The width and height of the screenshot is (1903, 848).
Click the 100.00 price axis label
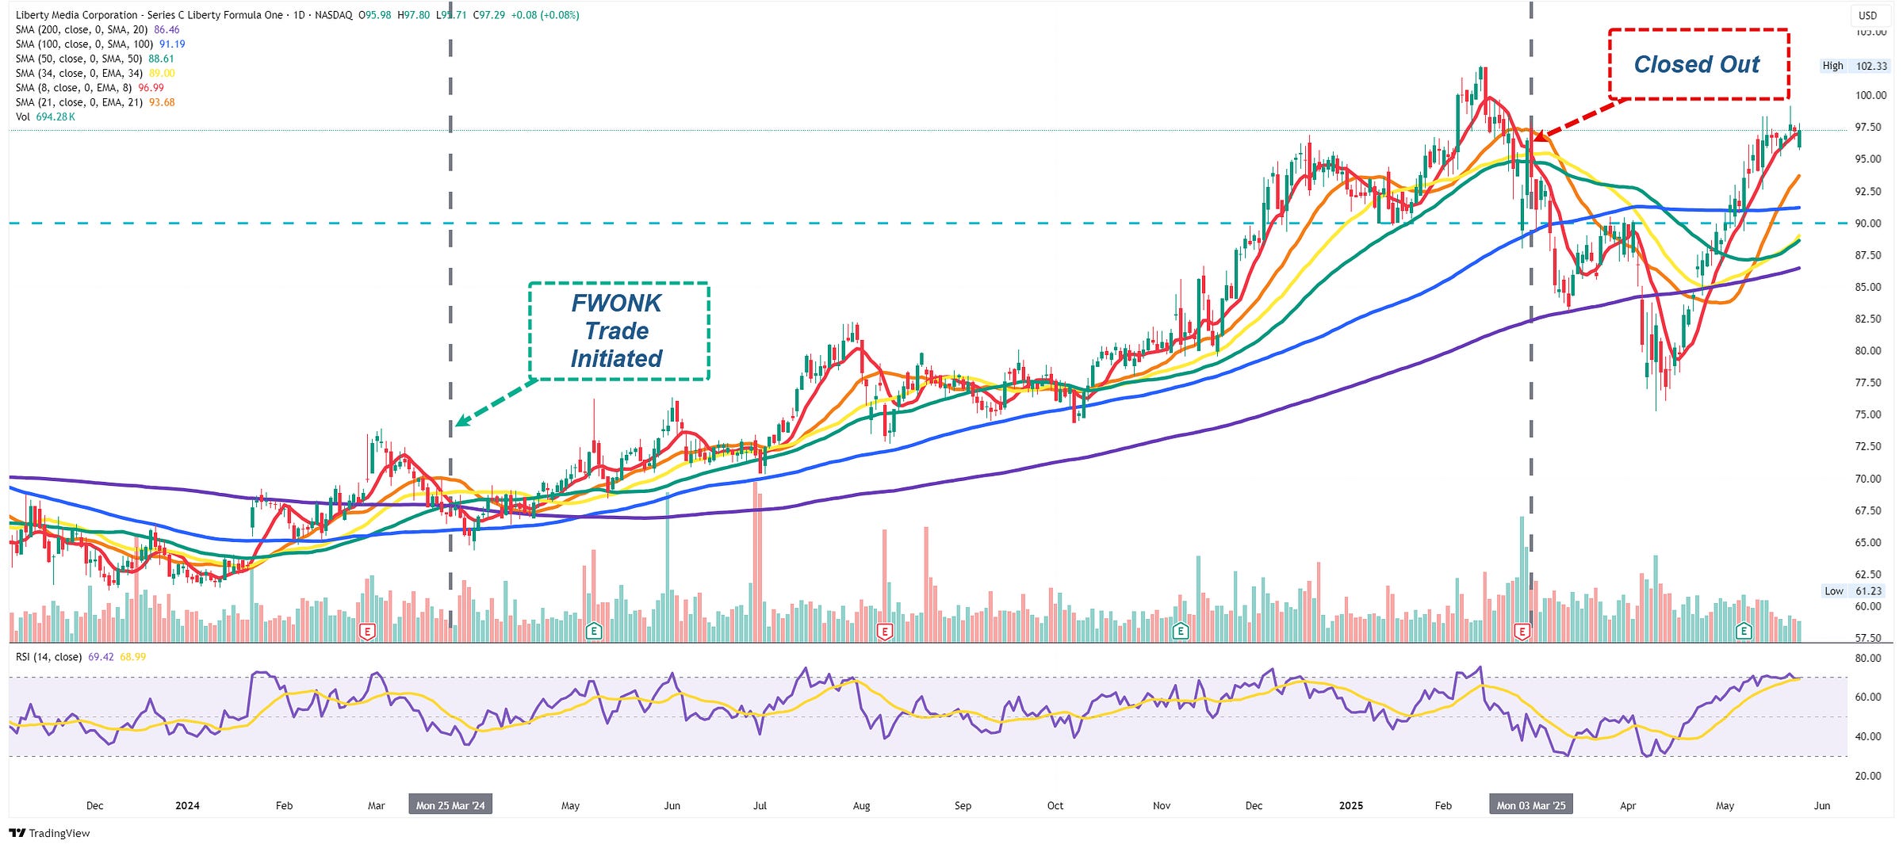1870,95
